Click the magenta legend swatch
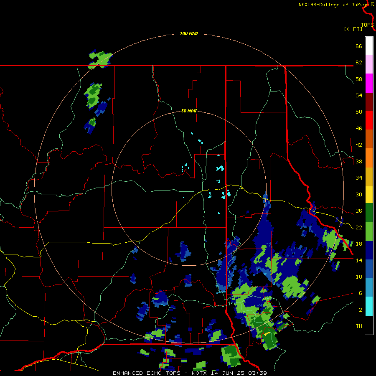 tap(369, 83)
